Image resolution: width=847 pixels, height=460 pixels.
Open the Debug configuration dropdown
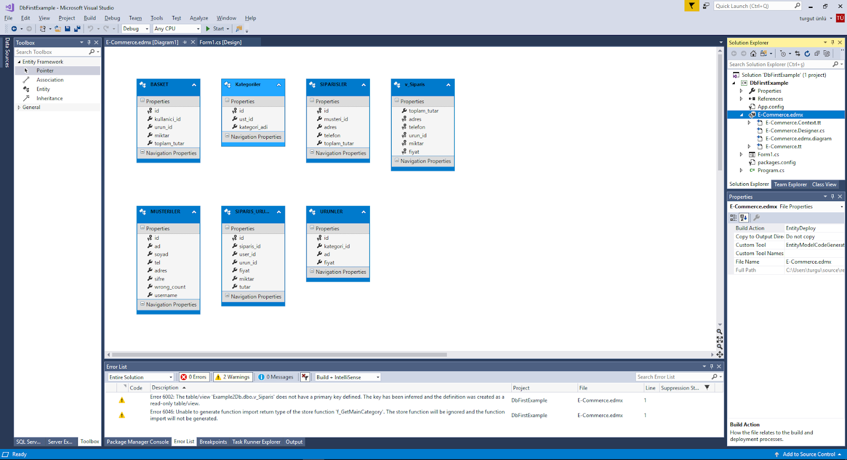coord(134,29)
